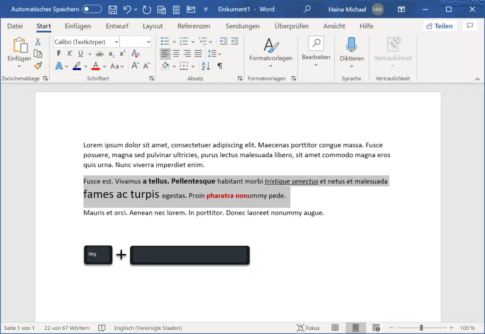Click the zoom slider handle
This screenshot has height=334, width=485.
421,327
